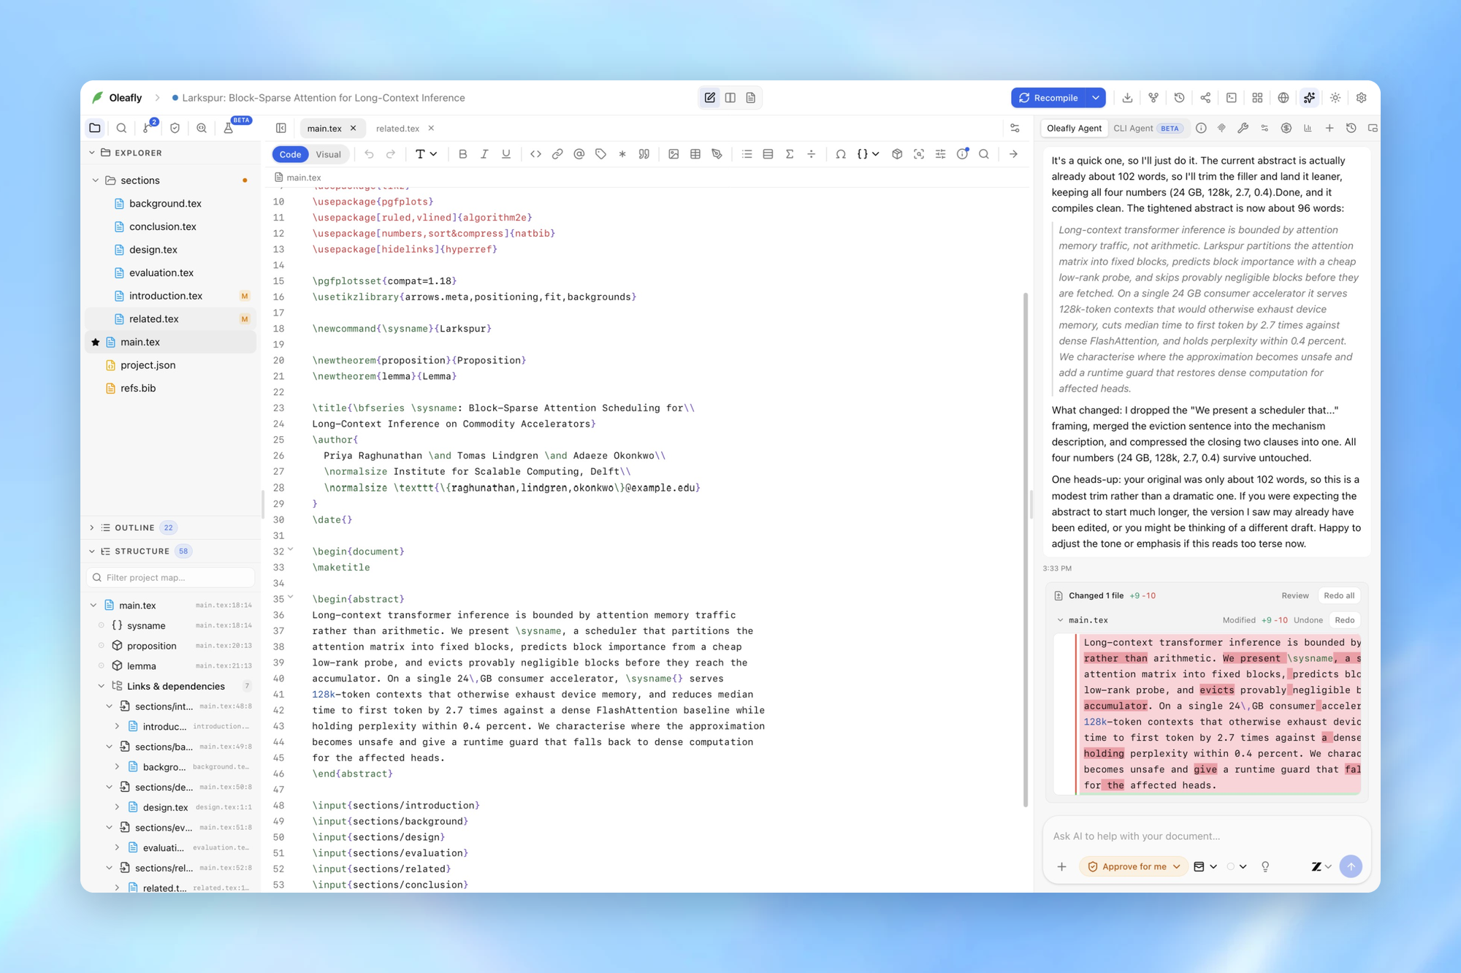
Task: Switch to split view layout
Action: coord(730,98)
